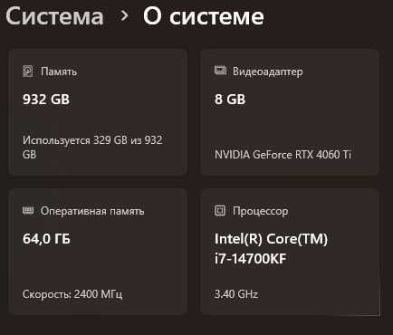Click the 932 GB storage value
The height and width of the screenshot is (335, 393).
click(x=46, y=100)
